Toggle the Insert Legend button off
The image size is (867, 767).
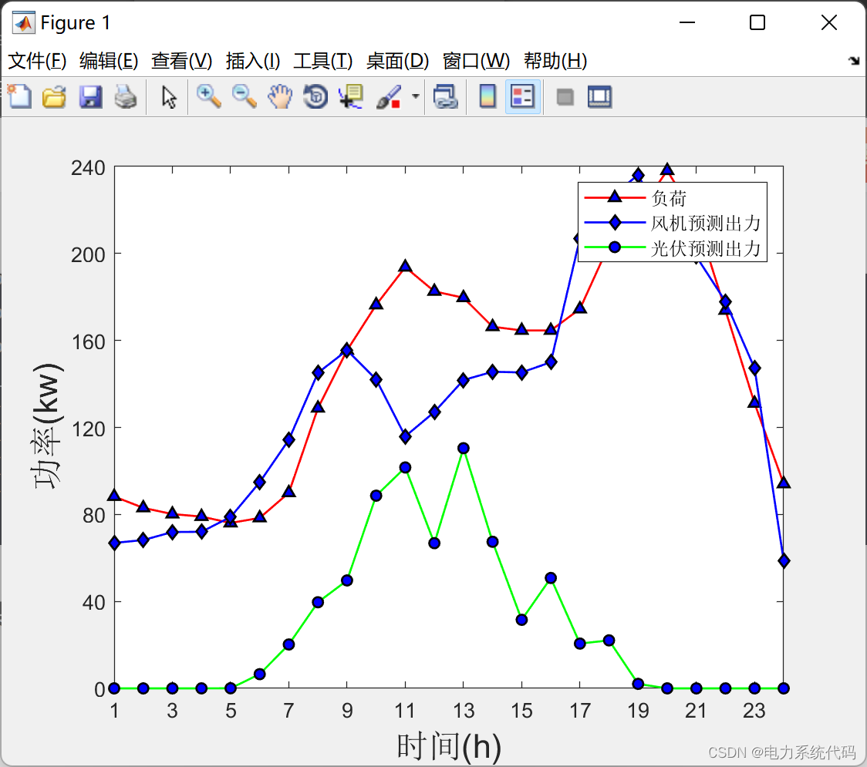523,97
